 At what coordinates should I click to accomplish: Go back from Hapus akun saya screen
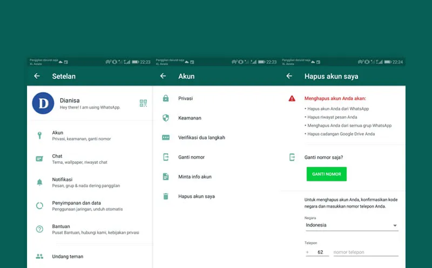[x=289, y=77]
